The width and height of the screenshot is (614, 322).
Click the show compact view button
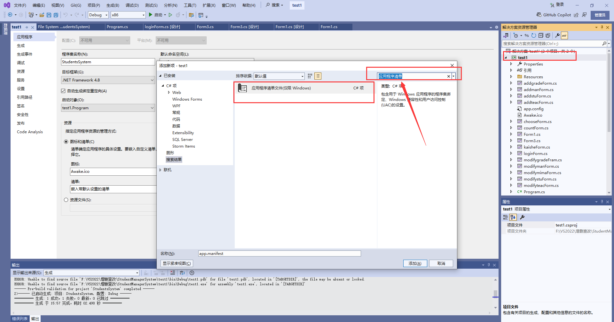coord(177,264)
